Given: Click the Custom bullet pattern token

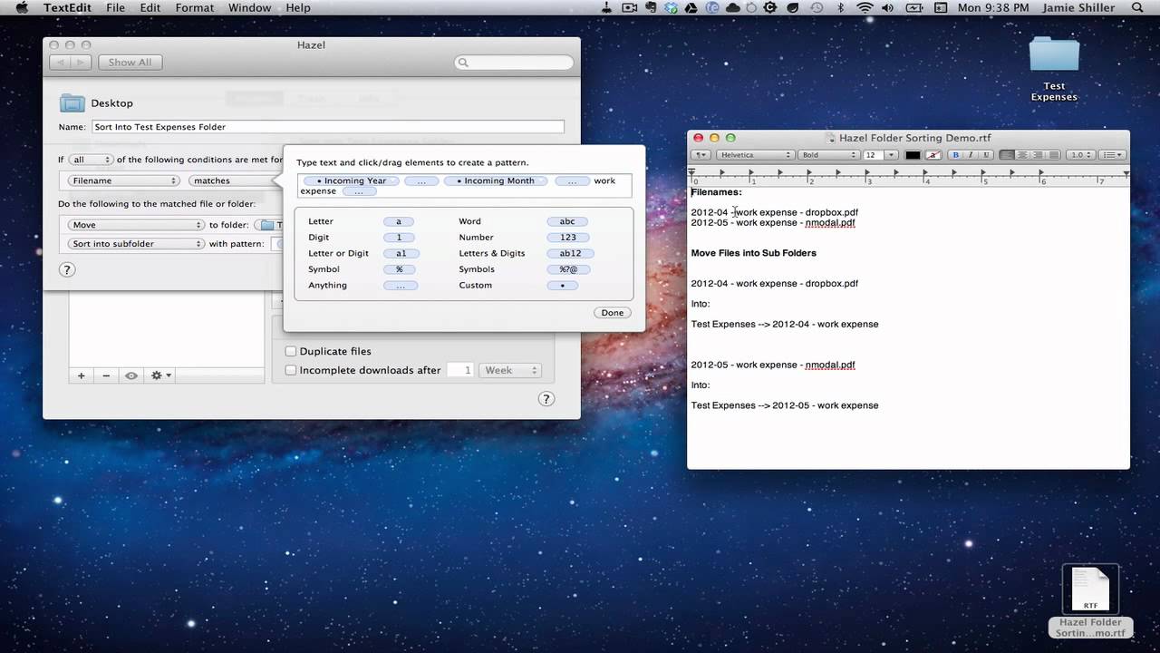Looking at the screenshot, I should point(563,286).
